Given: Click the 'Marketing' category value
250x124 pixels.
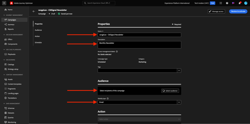Looking at the screenshot, I should (x=142, y=62).
